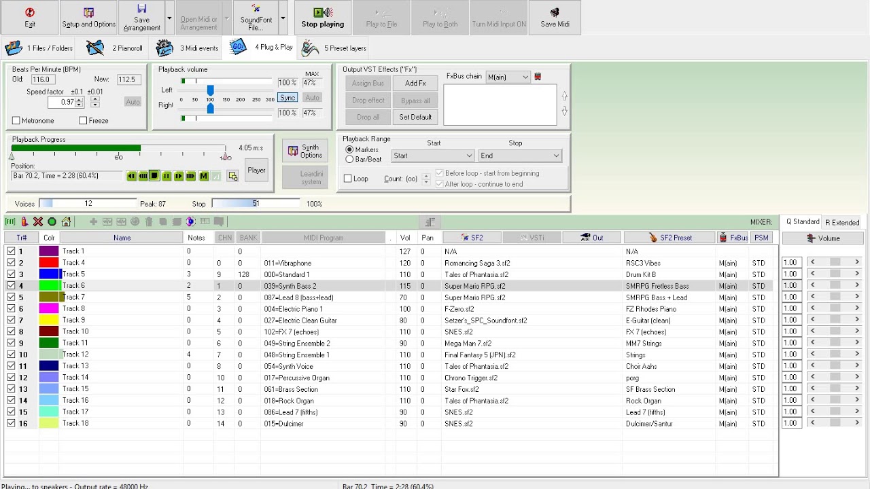Click the green M marker button
Viewport: 870px width, 489px height.
203,176
